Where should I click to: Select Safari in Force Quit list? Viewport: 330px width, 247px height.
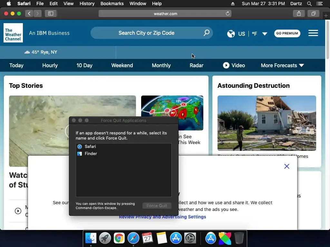pyautogui.click(x=123, y=146)
